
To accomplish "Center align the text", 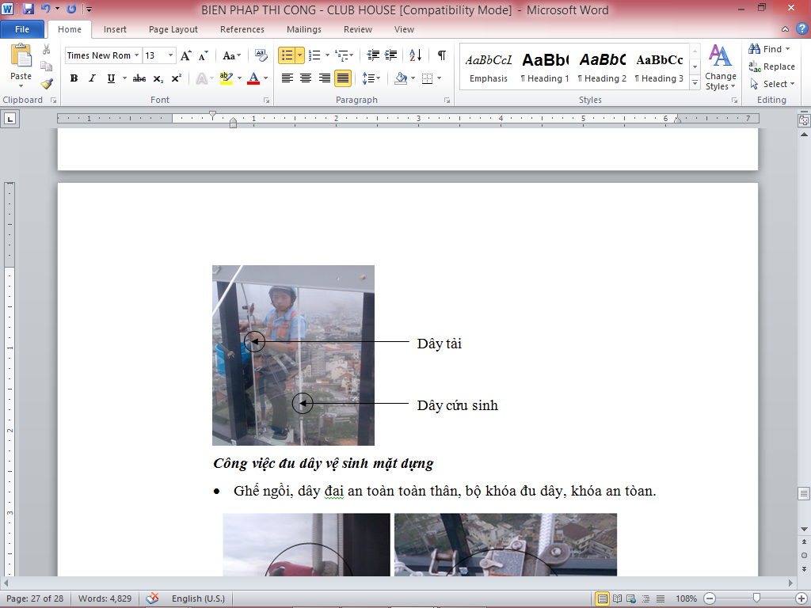I will click(x=306, y=78).
